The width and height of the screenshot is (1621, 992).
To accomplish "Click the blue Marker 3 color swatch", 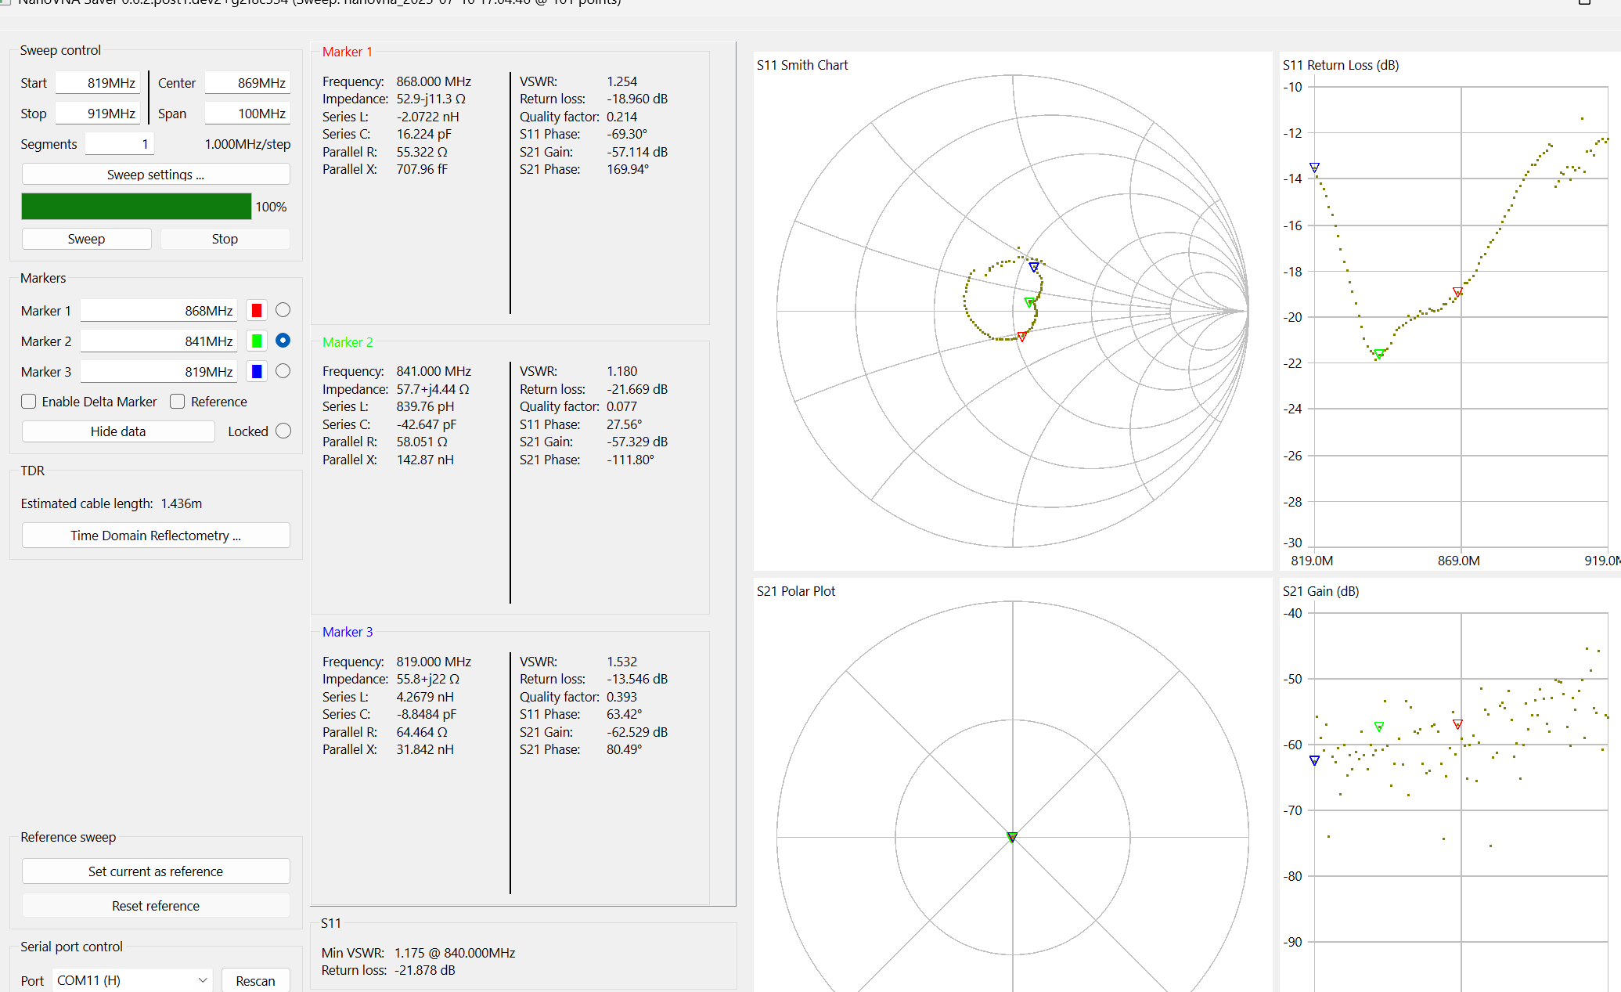I will 257,371.
